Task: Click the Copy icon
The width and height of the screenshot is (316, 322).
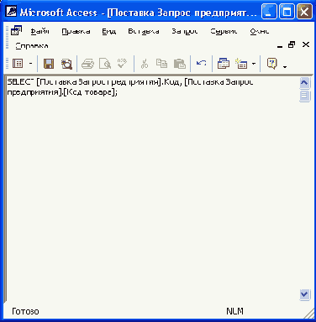Action: [x=161, y=64]
